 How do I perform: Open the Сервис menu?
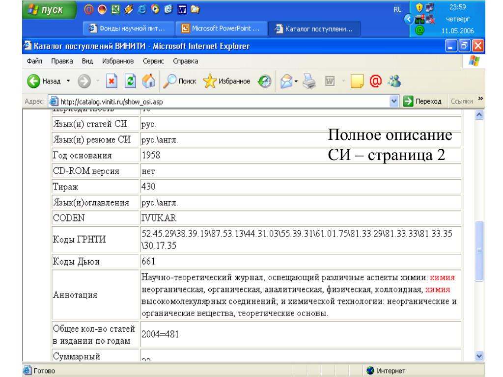pyautogui.click(x=153, y=61)
